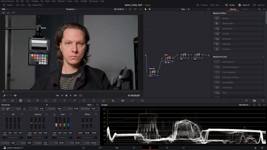Jump to first frame in viewer transport

58,95
